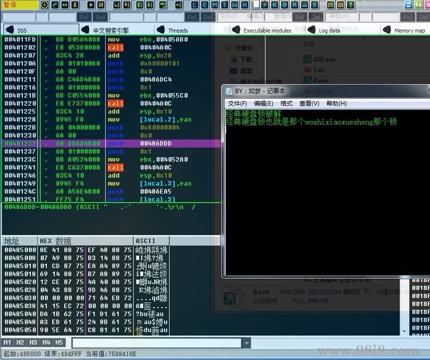Click the green list options icon
430x360 pixels.
(331, 5)
